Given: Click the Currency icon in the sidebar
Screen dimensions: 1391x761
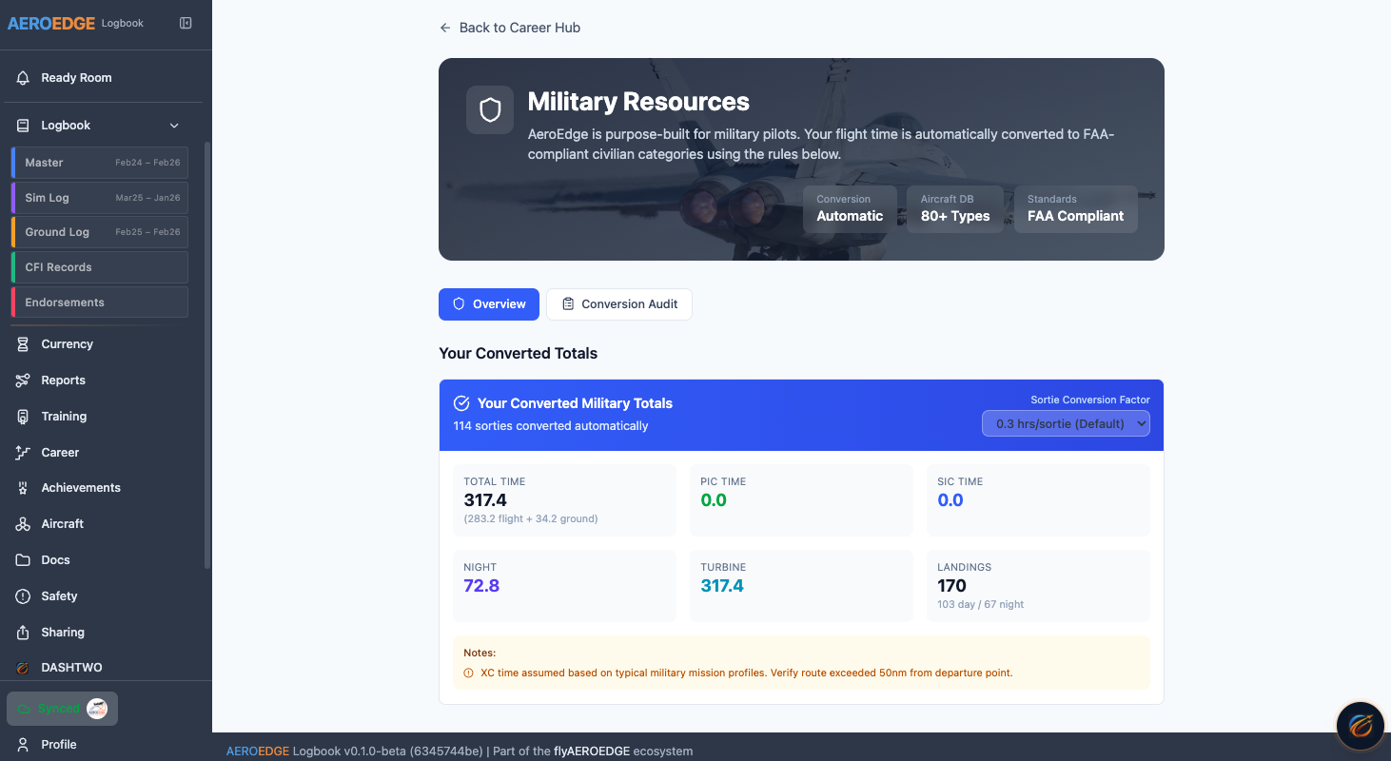Looking at the screenshot, I should (x=22, y=343).
